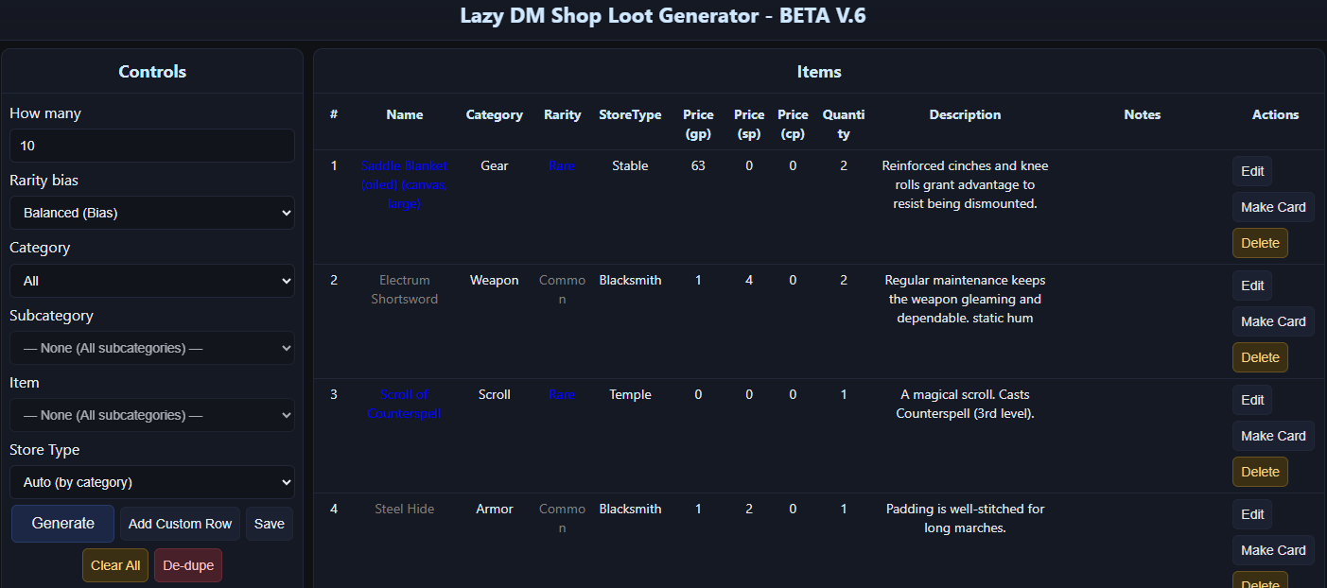Open the Rarity bias dropdown
This screenshot has height=588, width=1327.
(x=151, y=212)
